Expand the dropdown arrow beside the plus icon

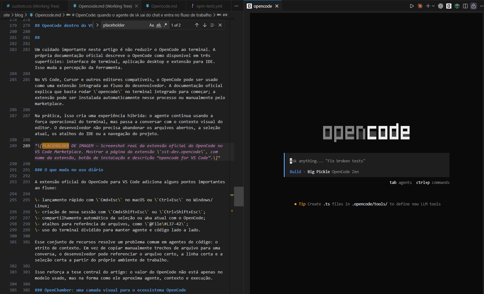click(433, 6)
